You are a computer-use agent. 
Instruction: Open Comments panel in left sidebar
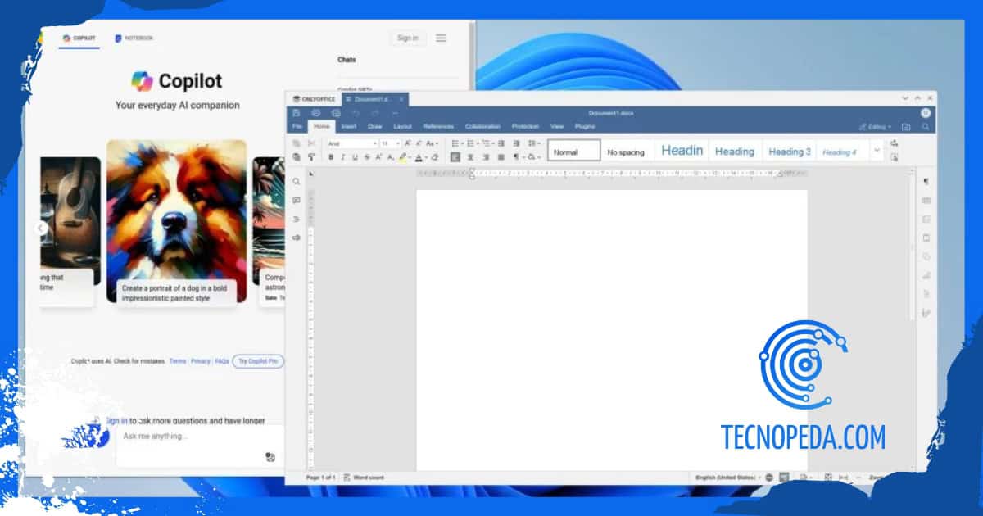297,201
